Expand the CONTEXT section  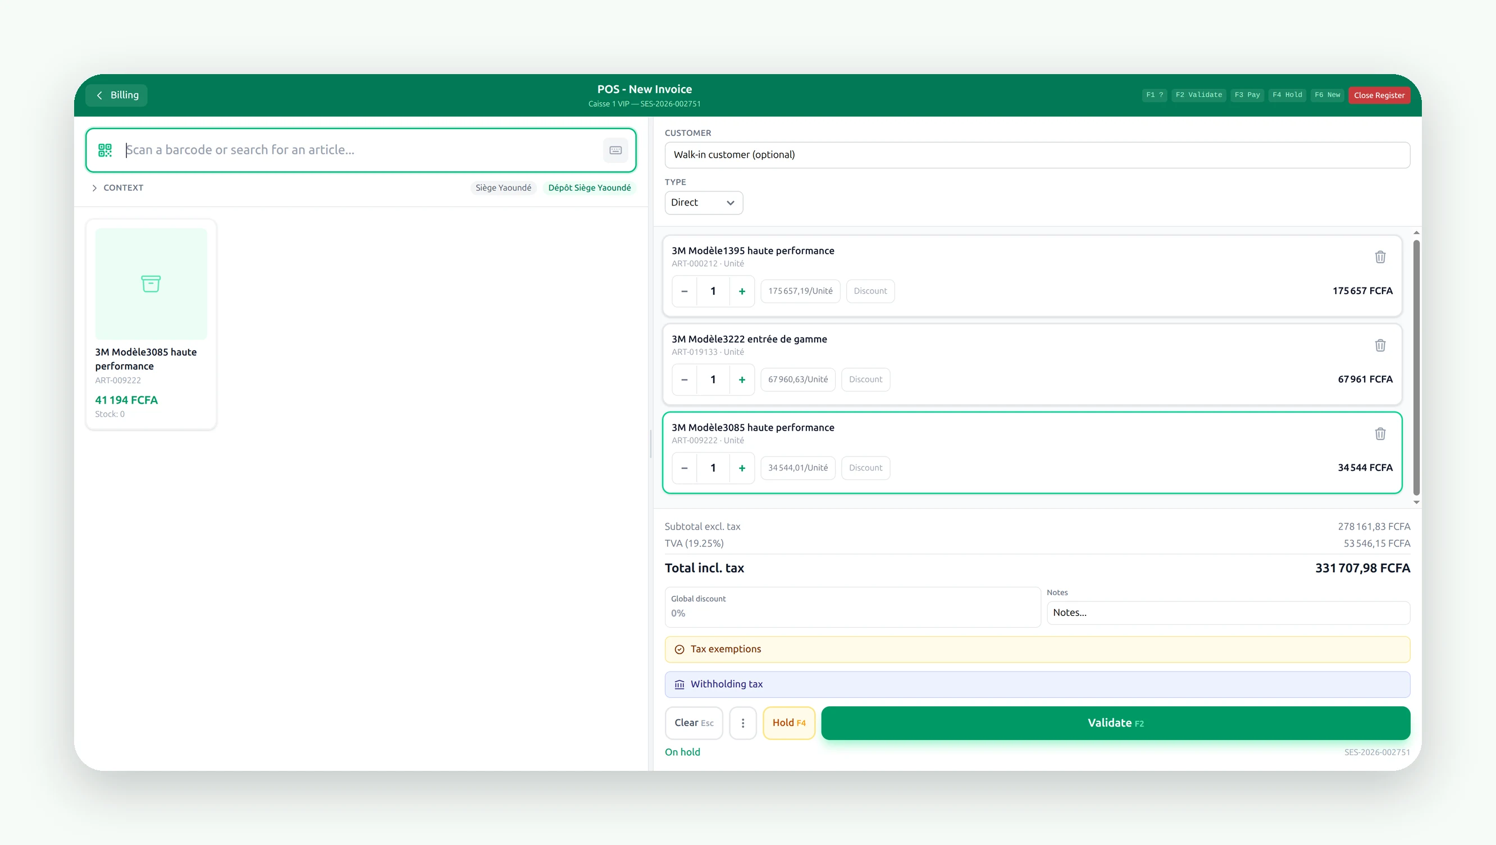point(118,188)
